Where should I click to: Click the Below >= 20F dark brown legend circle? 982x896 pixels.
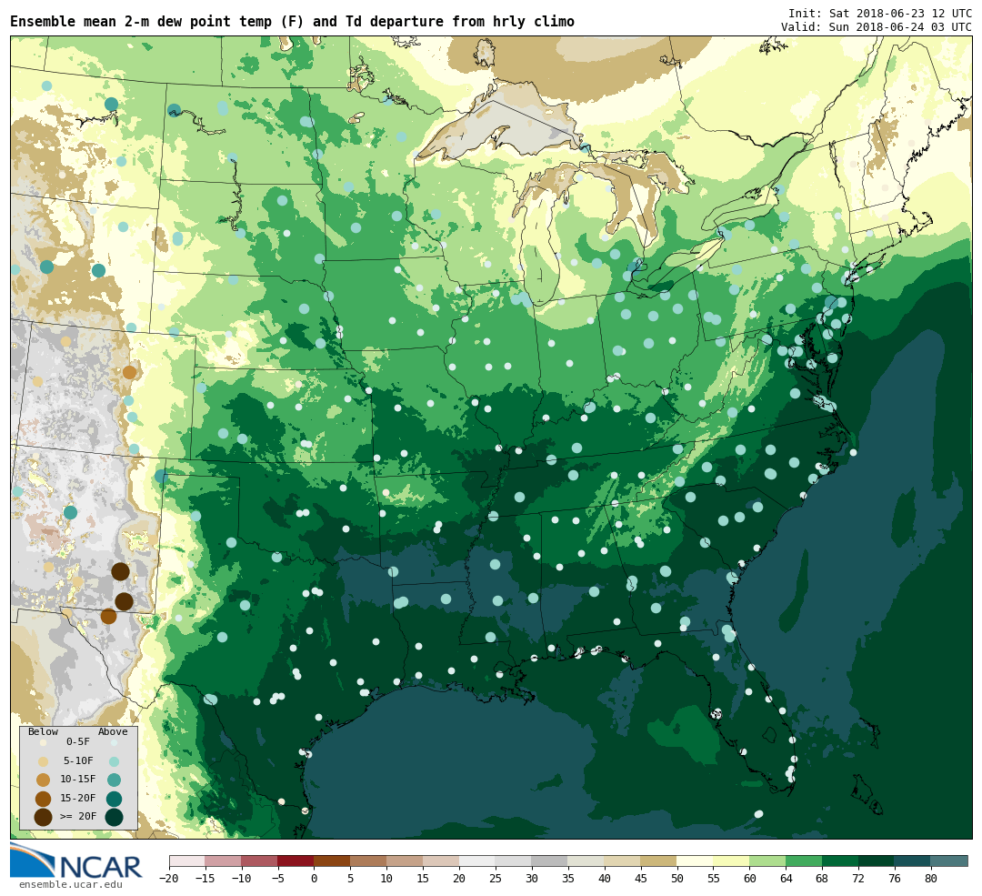[x=44, y=817]
